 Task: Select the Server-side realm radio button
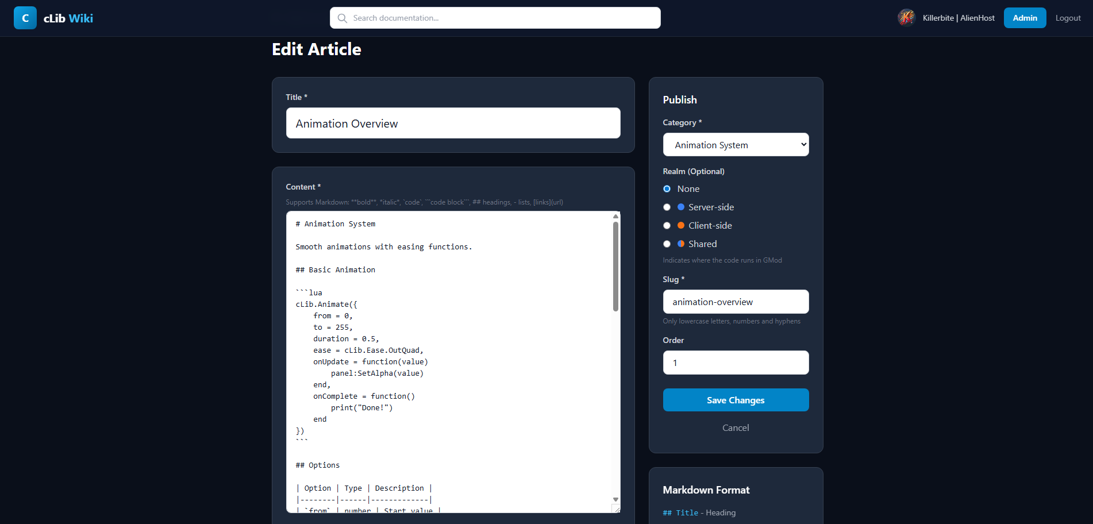[667, 207]
